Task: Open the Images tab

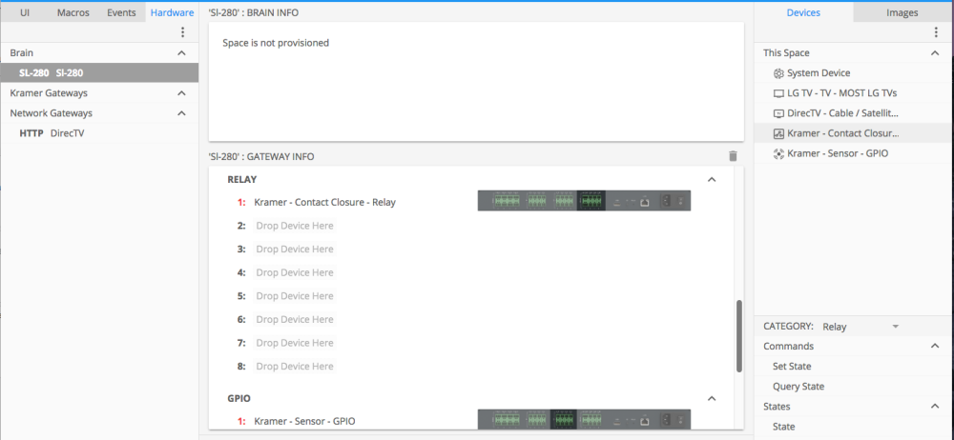Action: click(902, 12)
